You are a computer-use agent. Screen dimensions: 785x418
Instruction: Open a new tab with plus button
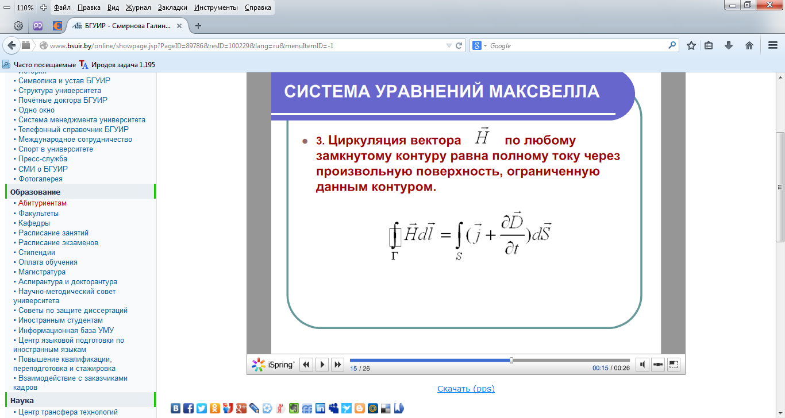point(198,26)
